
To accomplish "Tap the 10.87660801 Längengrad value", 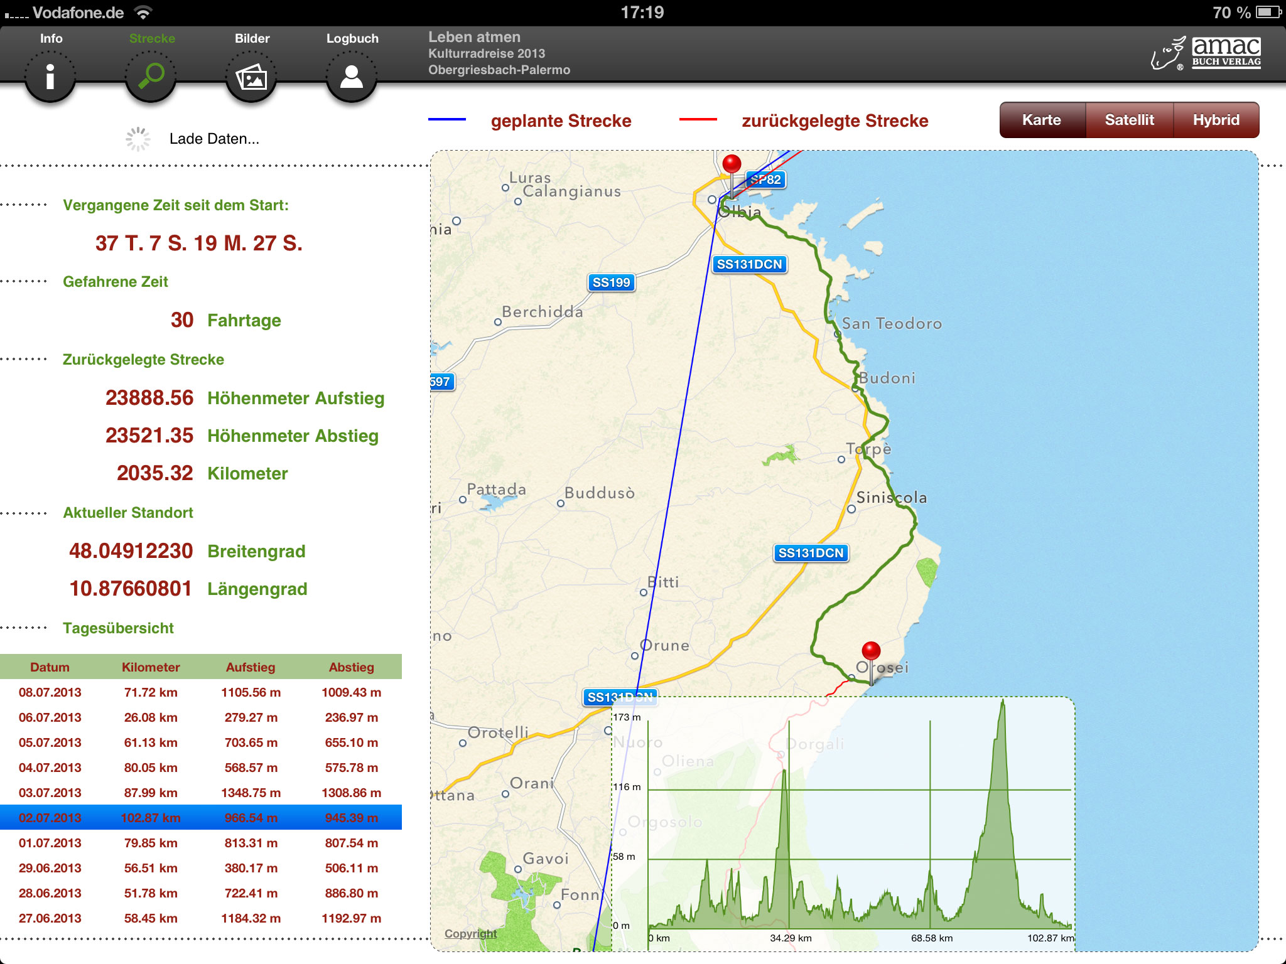I will (x=131, y=589).
